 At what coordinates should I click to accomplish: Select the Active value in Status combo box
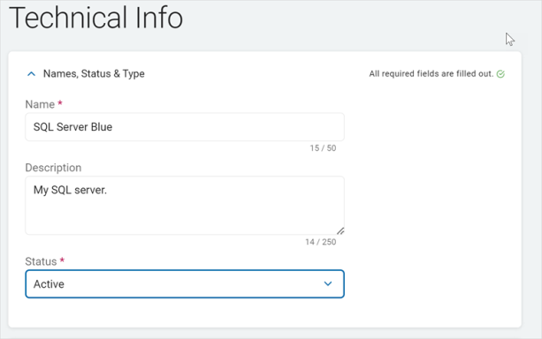49,284
